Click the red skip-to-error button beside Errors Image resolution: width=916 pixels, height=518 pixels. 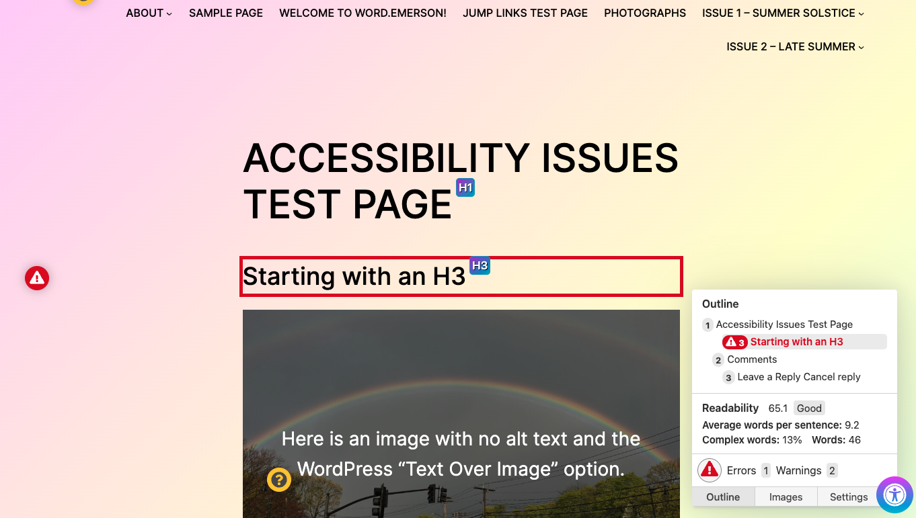pos(710,470)
